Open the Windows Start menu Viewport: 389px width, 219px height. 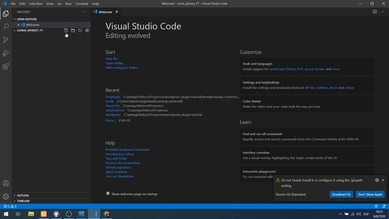coord(5,214)
